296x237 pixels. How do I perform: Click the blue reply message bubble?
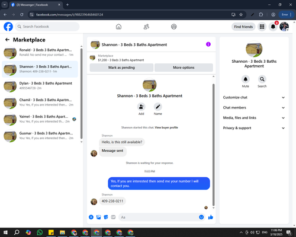[x=159, y=184]
